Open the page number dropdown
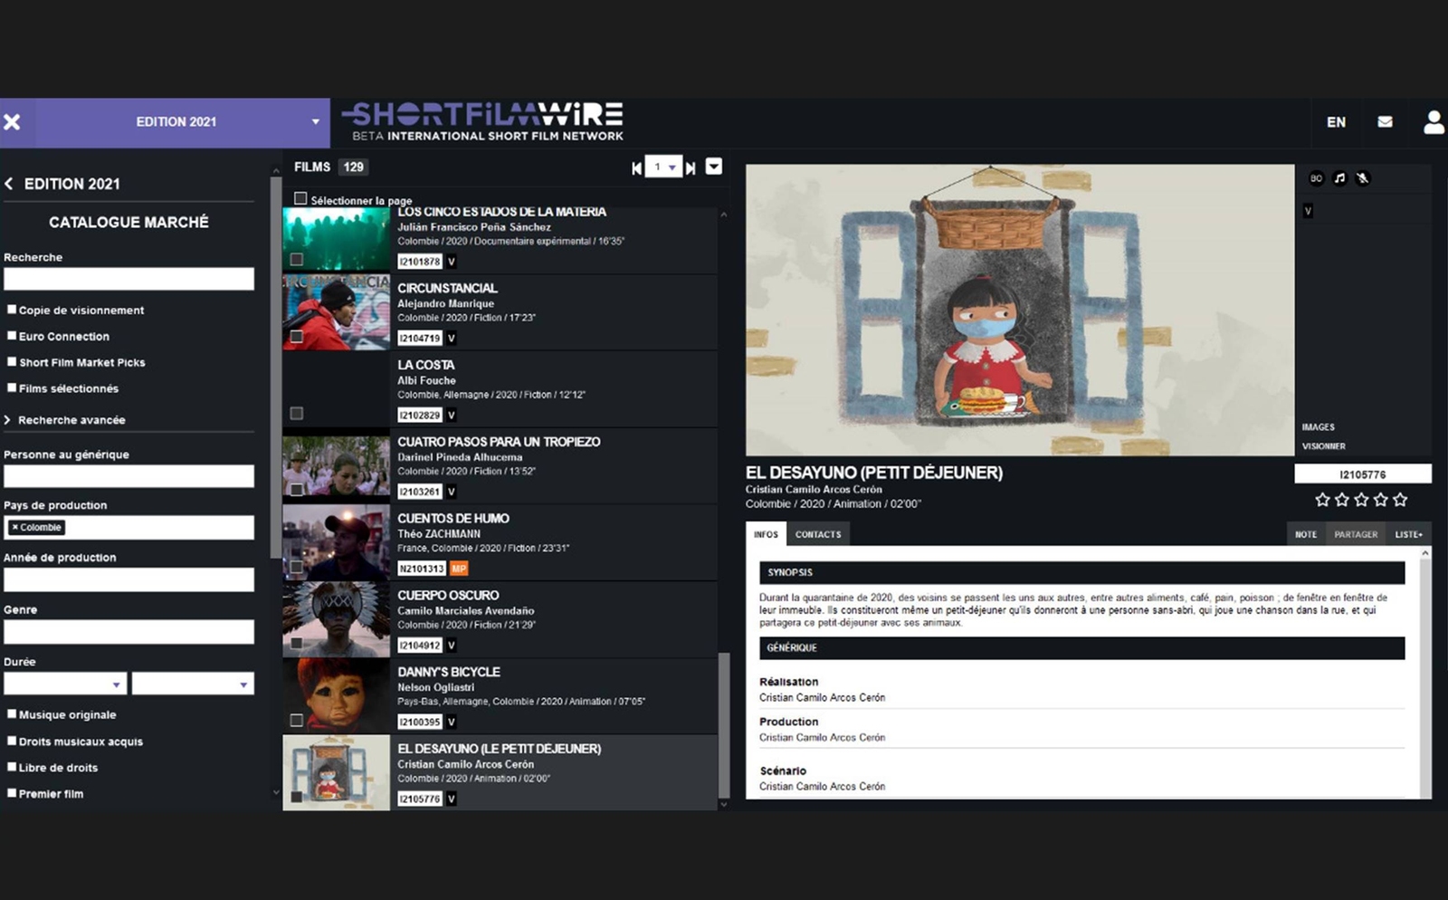The image size is (1448, 900). 663,168
